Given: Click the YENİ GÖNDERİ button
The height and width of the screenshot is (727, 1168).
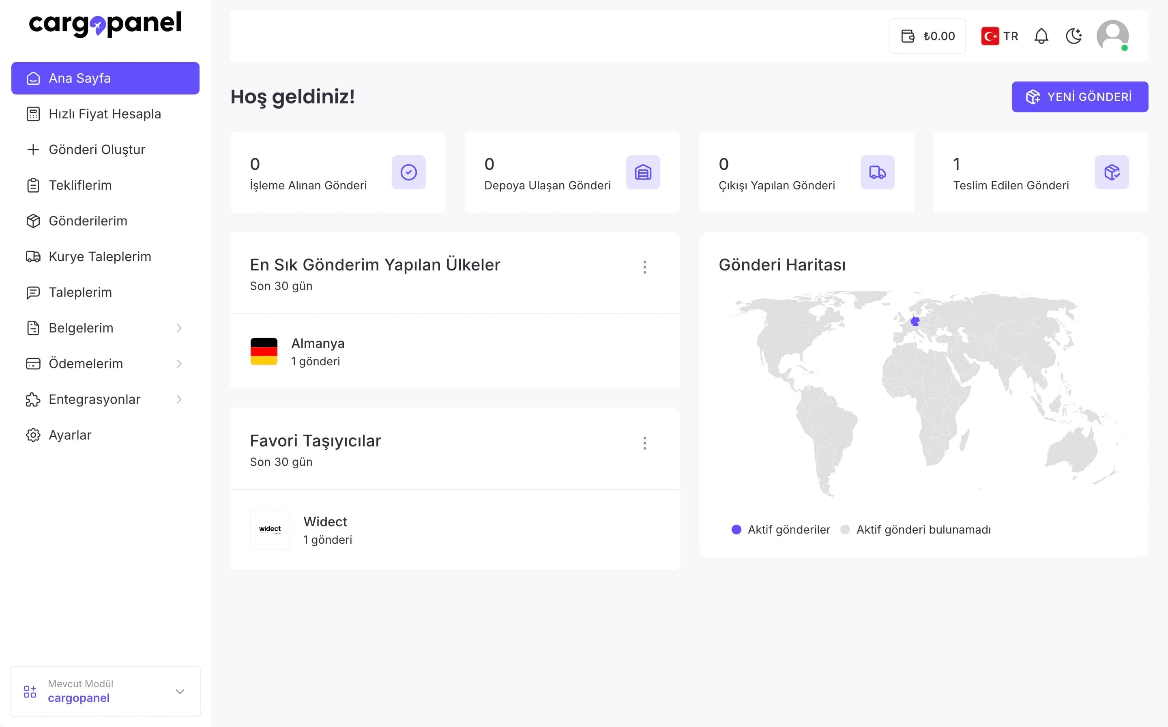Looking at the screenshot, I should [1080, 97].
